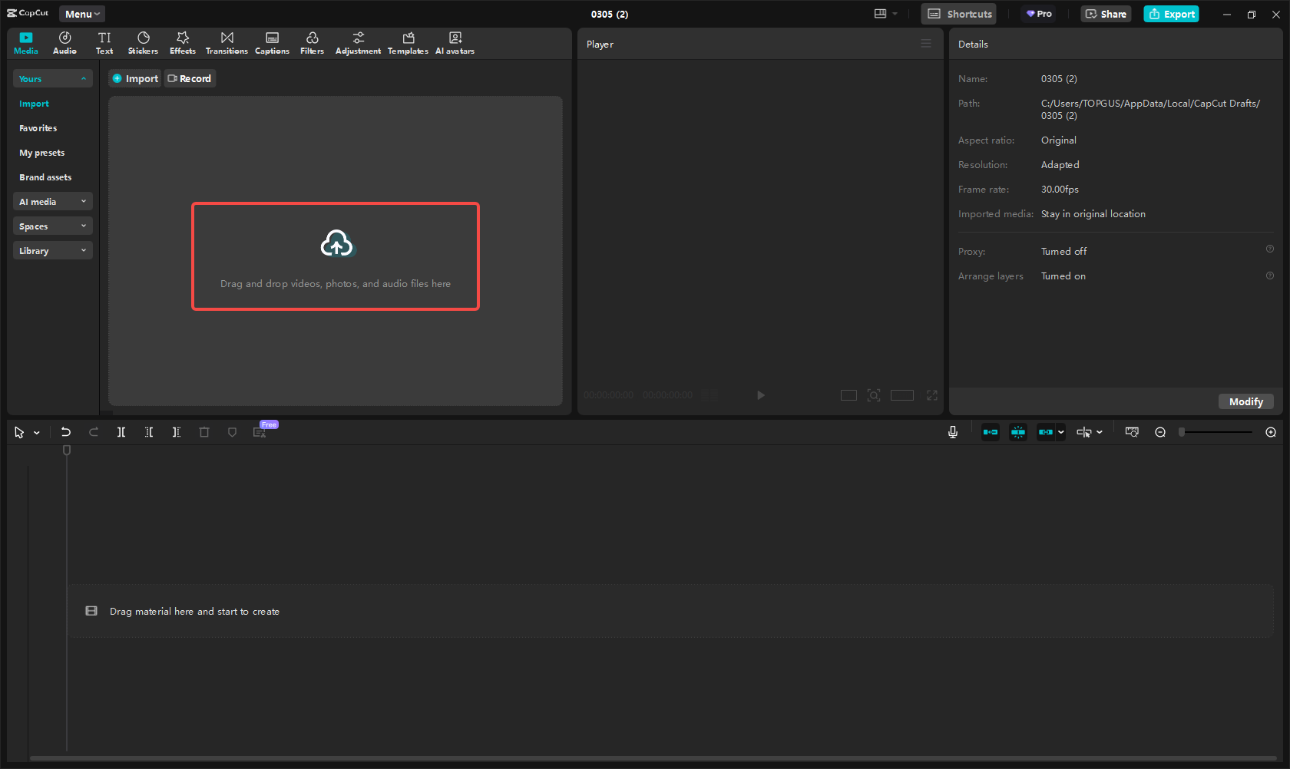
Task: Export the current project
Action: click(1171, 14)
